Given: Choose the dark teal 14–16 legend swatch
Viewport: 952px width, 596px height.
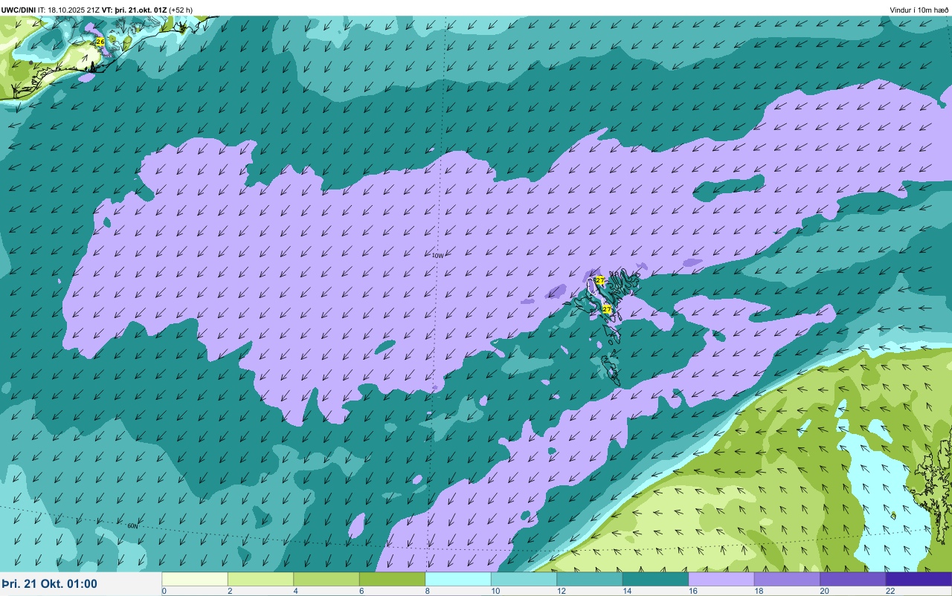Looking at the screenshot, I should [655, 579].
